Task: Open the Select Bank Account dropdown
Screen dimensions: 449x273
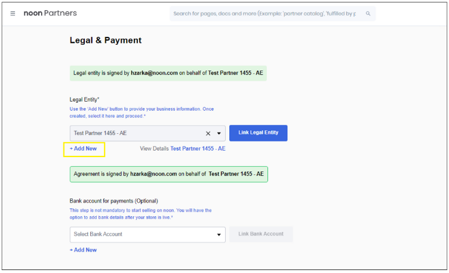Action: (x=143, y=234)
